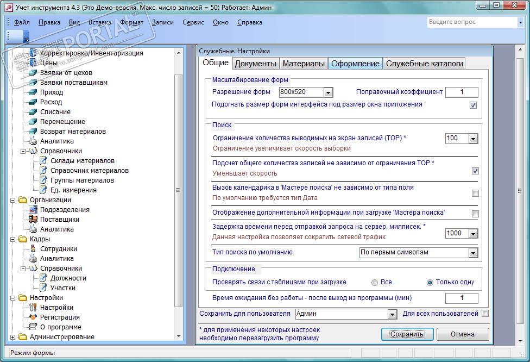Toggle total record count independent of TOP checkbox
The width and height of the screenshot is (530, 362).
coord(475,171)
